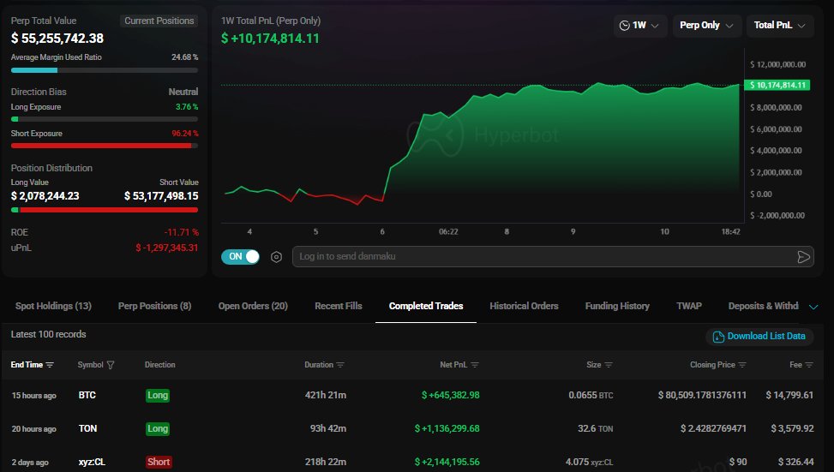This screenshot has height=472, width=834.
Task: Click 'Latest 100 records' label
Action: pos(48,334)
